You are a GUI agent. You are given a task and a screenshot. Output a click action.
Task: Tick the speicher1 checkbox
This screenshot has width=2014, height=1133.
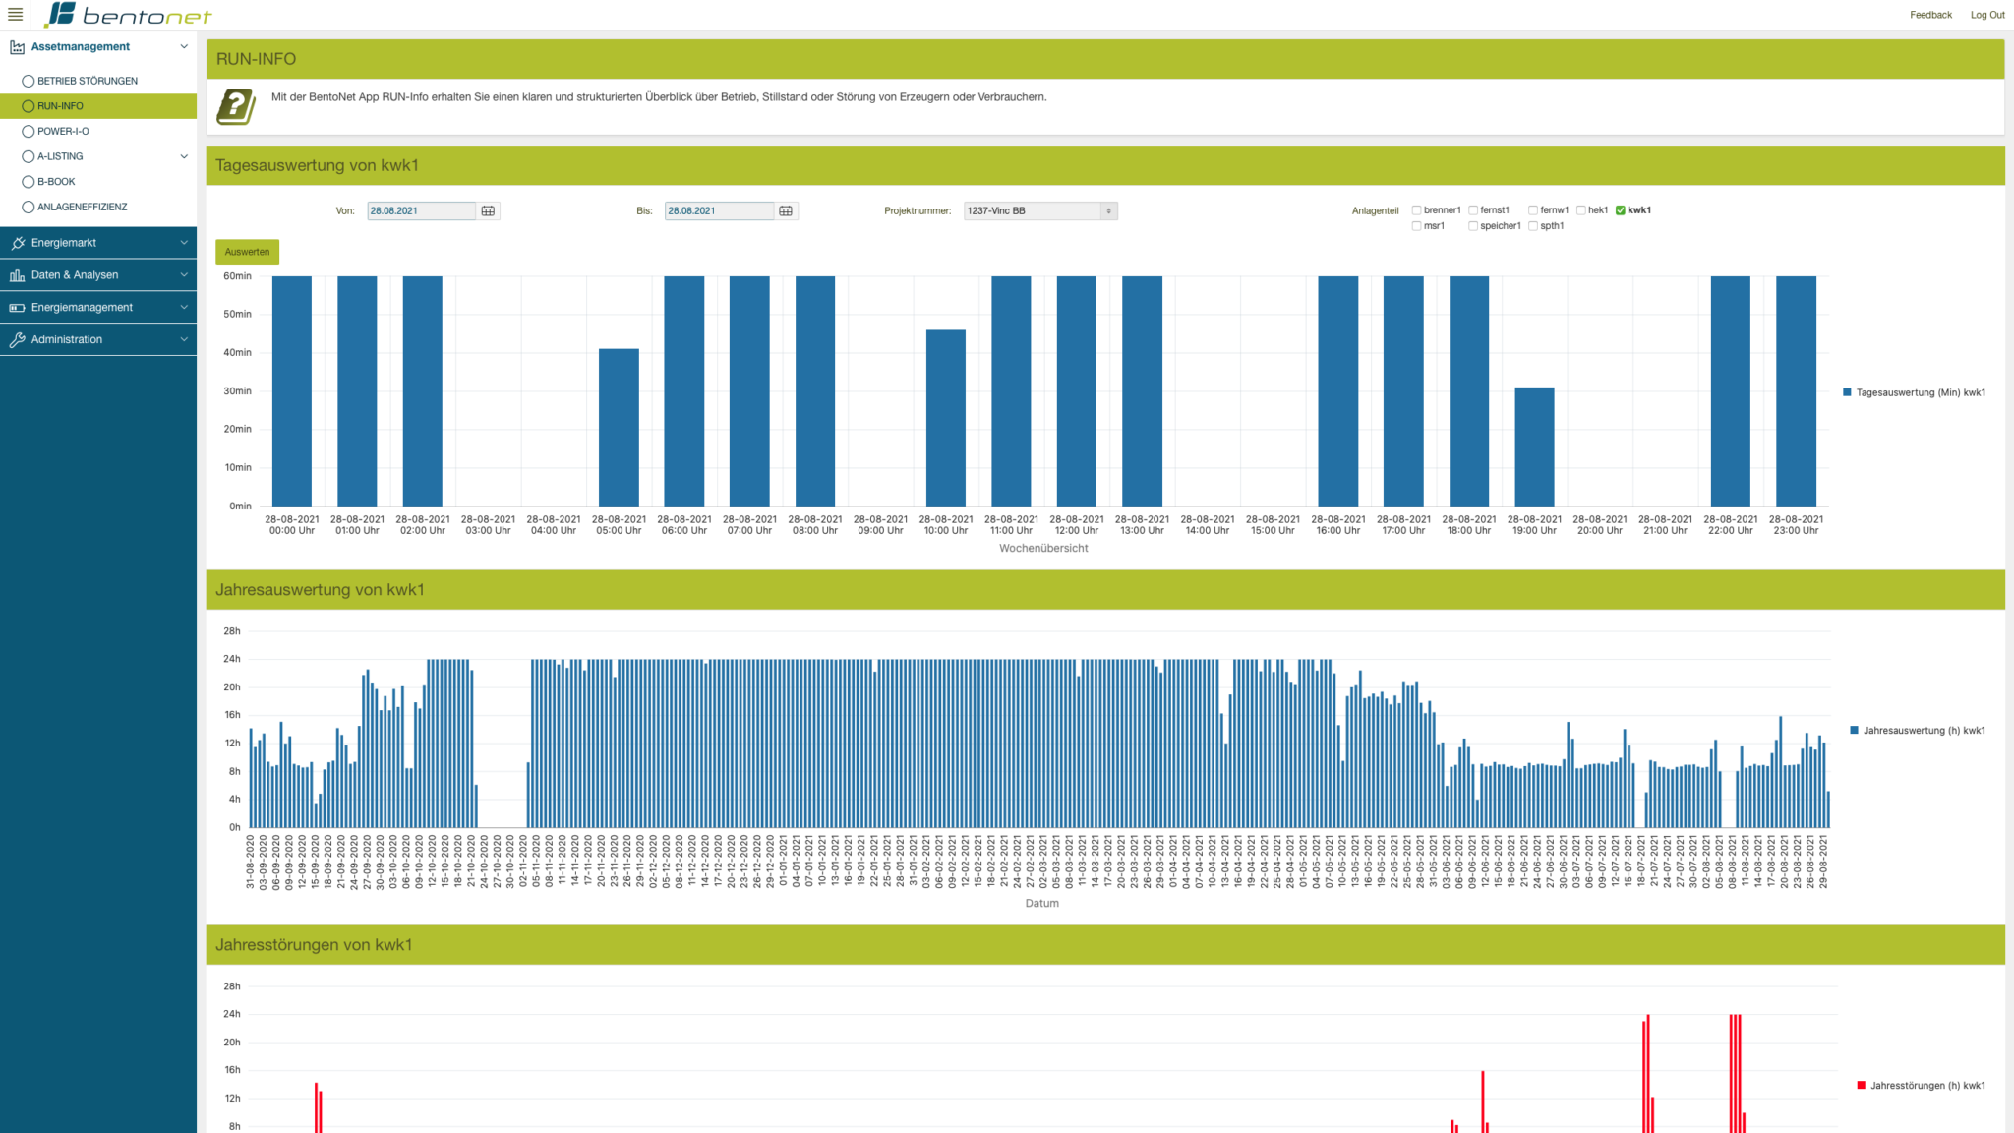click(1473, 226)
